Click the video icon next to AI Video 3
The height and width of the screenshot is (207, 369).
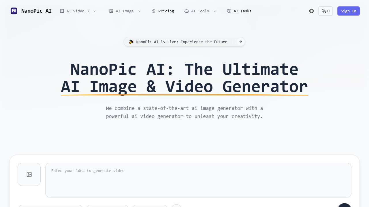pos(62,11)
